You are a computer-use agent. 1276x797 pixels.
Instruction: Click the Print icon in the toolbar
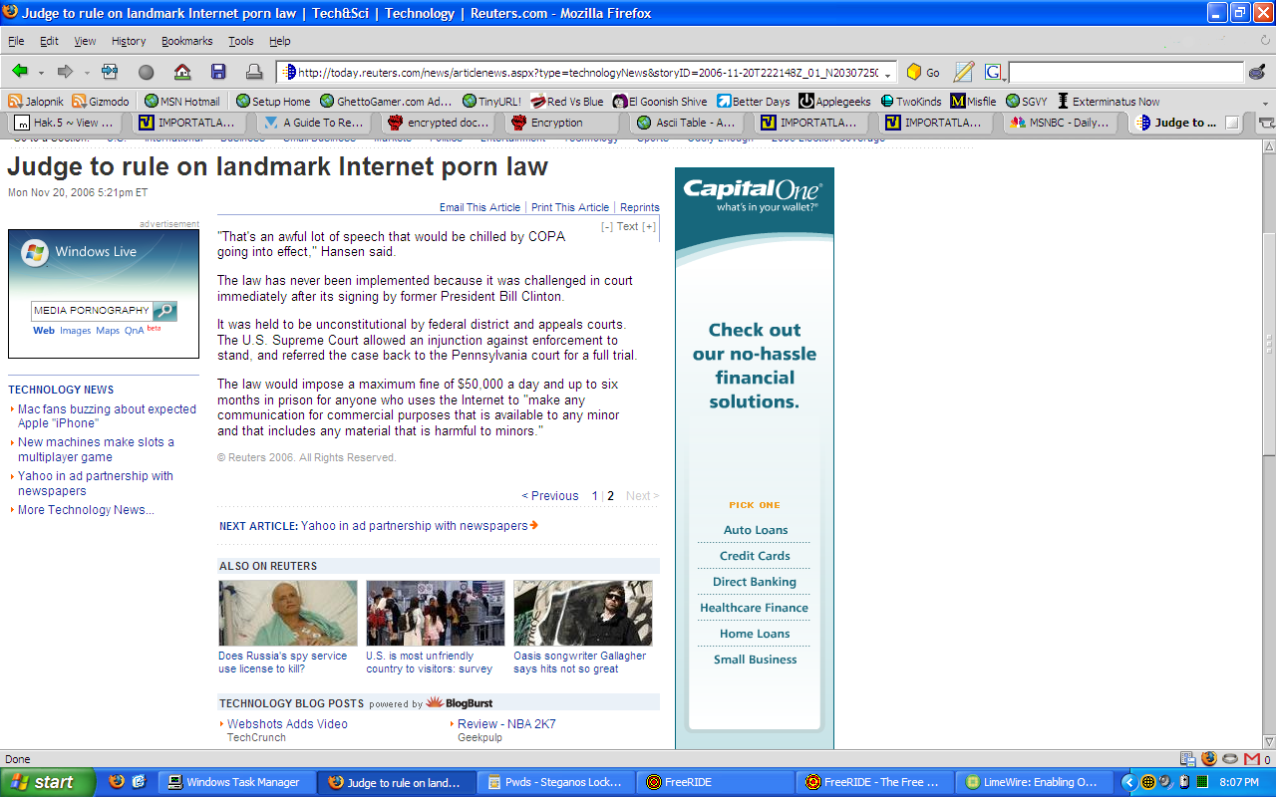coord(254,72)
